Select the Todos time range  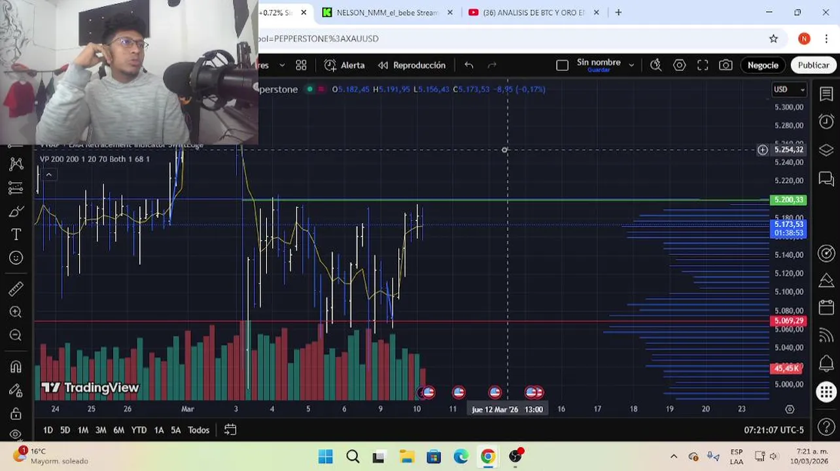(199, 430)
